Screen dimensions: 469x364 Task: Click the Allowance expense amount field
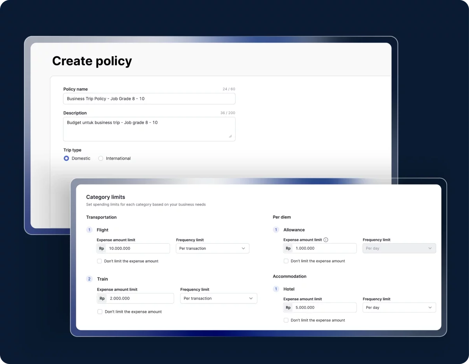coord(324,248)
